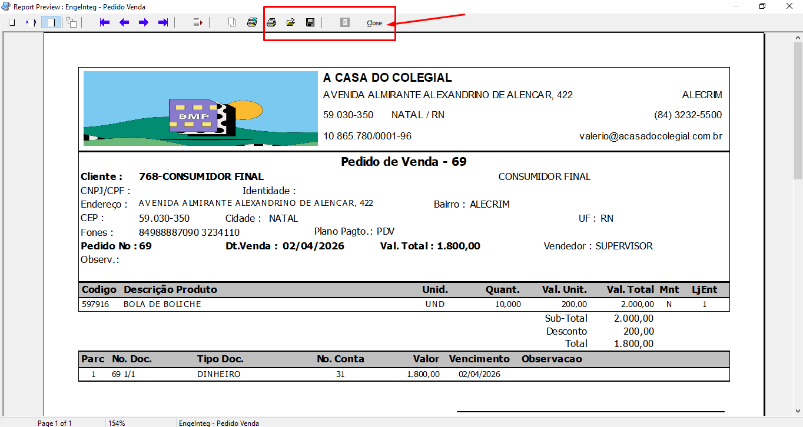Open the printer setup icon

(252, 23)
